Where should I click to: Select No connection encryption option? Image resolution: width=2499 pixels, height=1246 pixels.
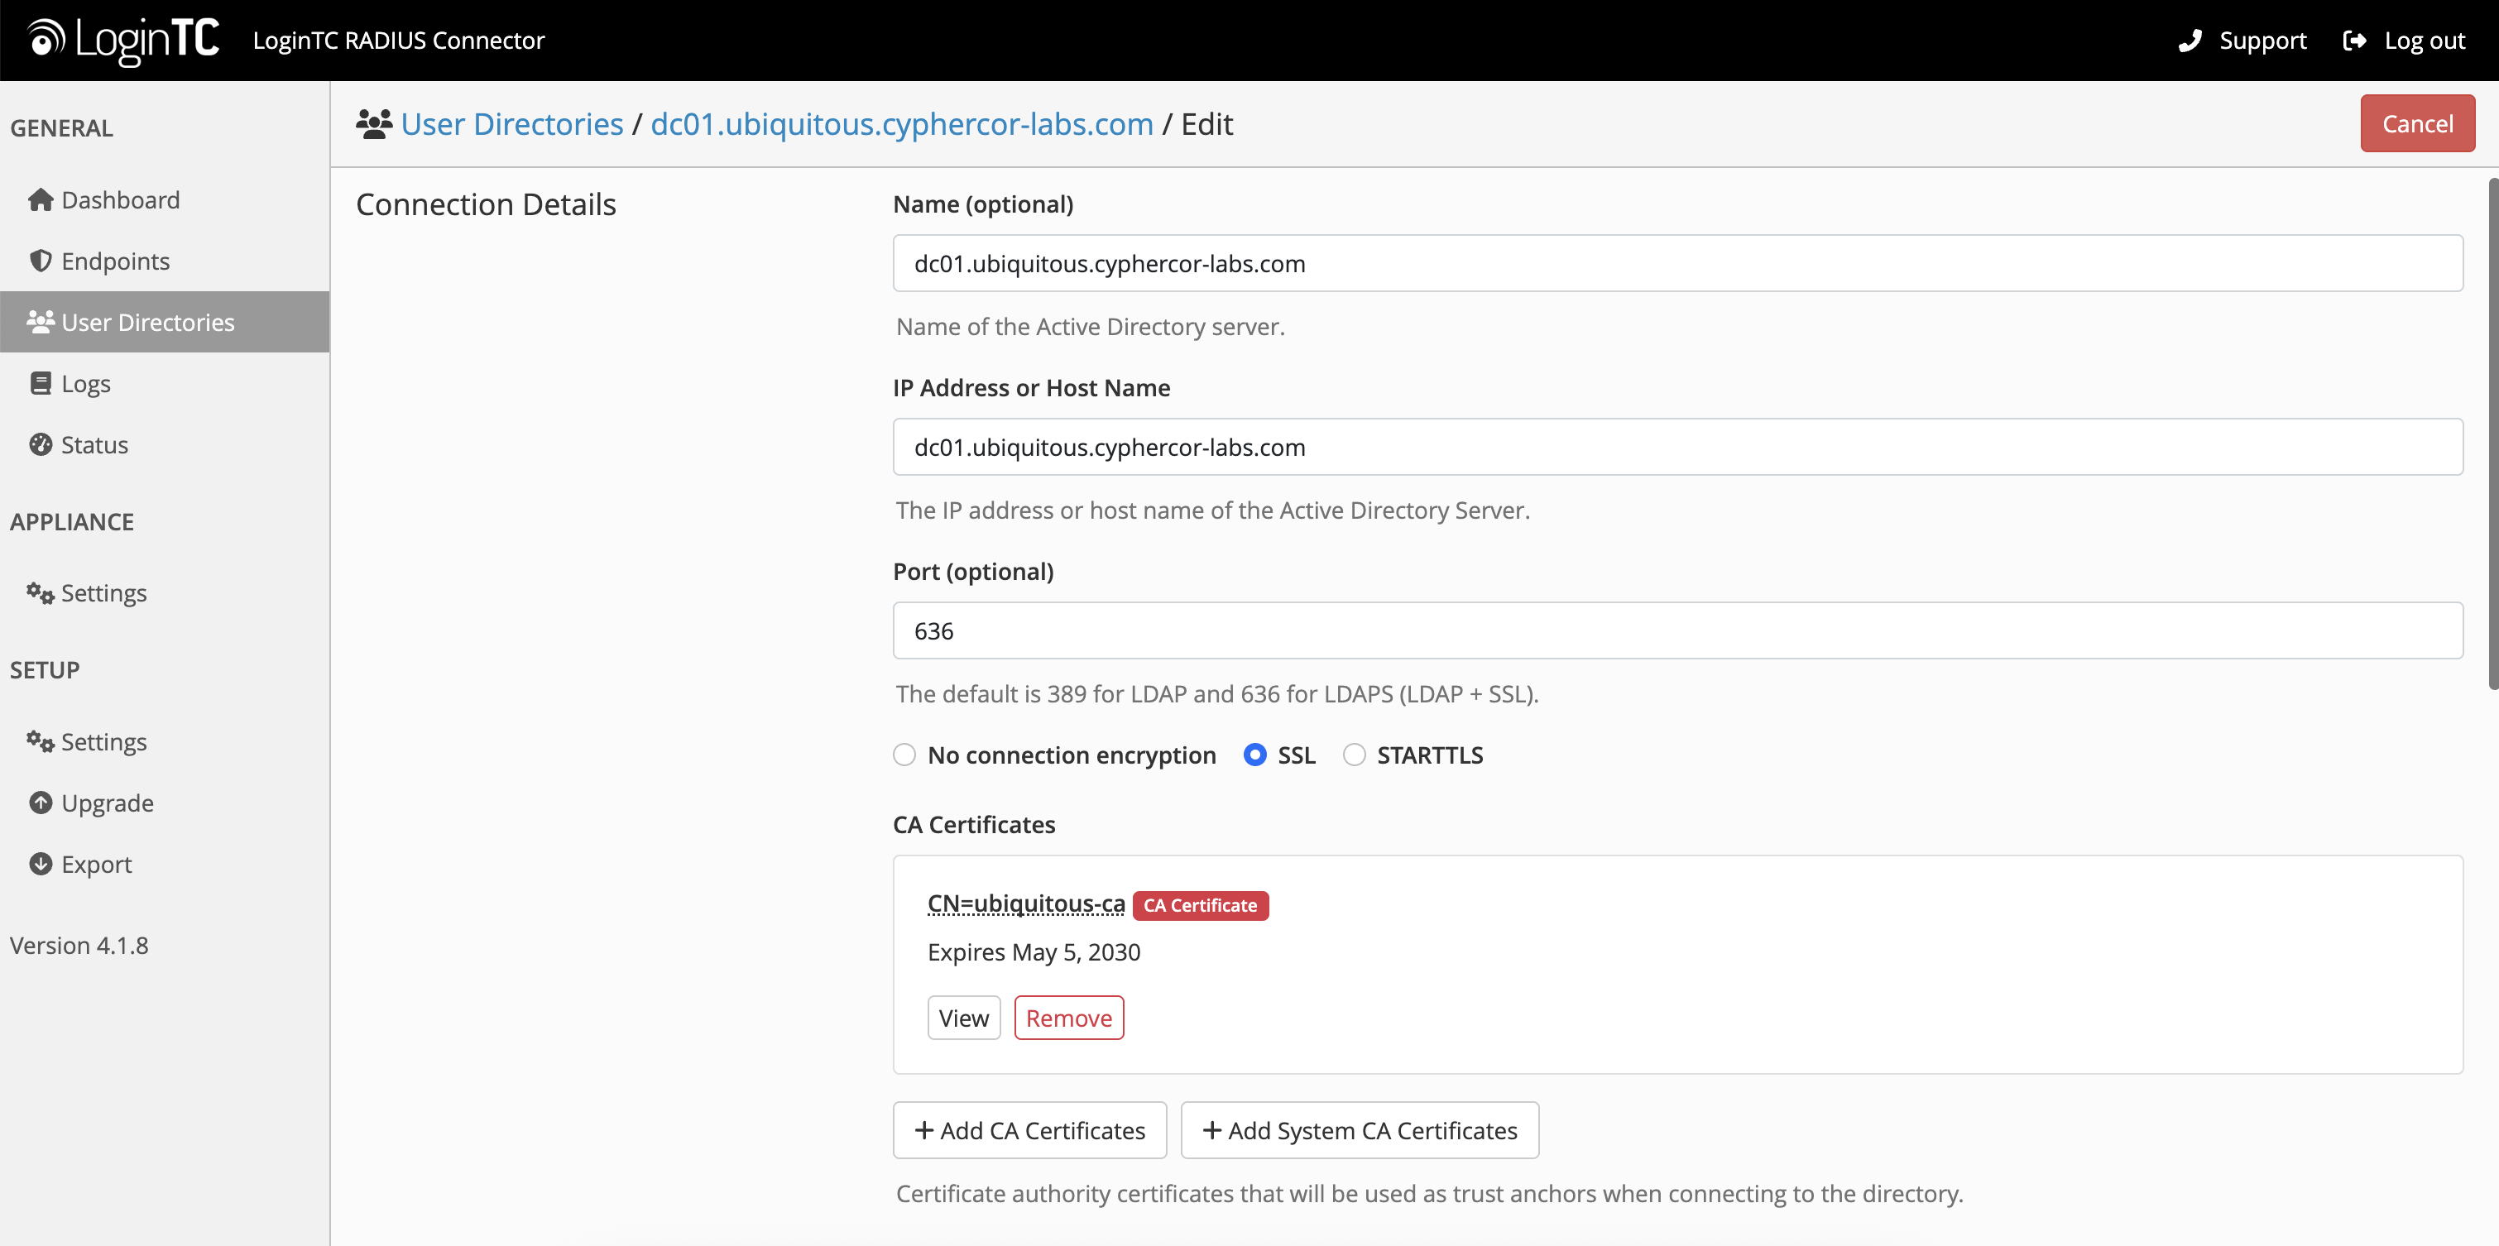904,755
